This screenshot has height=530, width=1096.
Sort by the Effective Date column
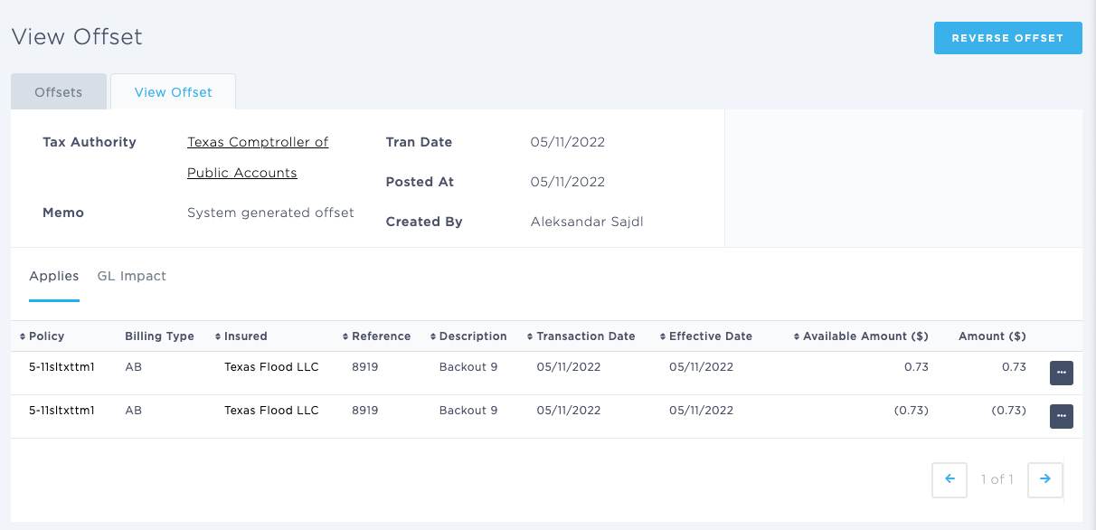pos(706,336)
